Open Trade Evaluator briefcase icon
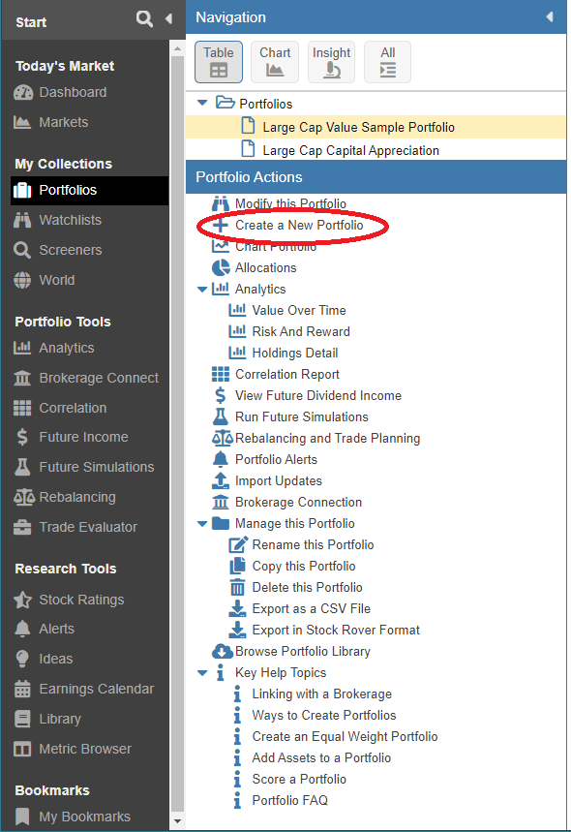571x832 pixels. (x=22, y=527)
